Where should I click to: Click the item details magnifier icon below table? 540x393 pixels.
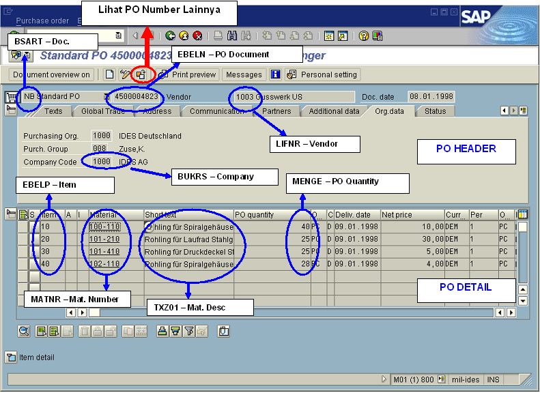(x=24, y=331)
